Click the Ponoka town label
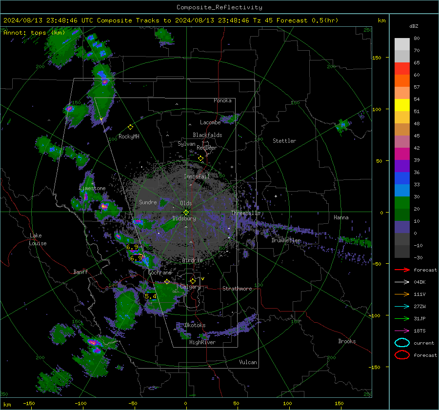Image resolution: width=439 pixels, height=410 pixels. coord(222,100)
